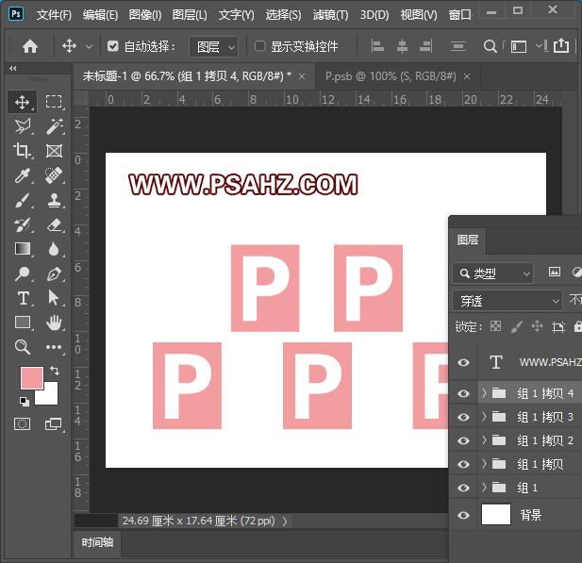
Task: Select the Zoom tool in toolbox
Action: [23, 347]
